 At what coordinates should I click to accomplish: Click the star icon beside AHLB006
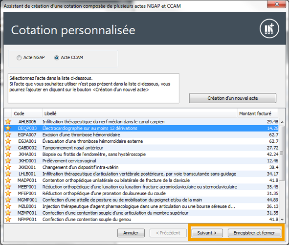click(x=8, y=122)
